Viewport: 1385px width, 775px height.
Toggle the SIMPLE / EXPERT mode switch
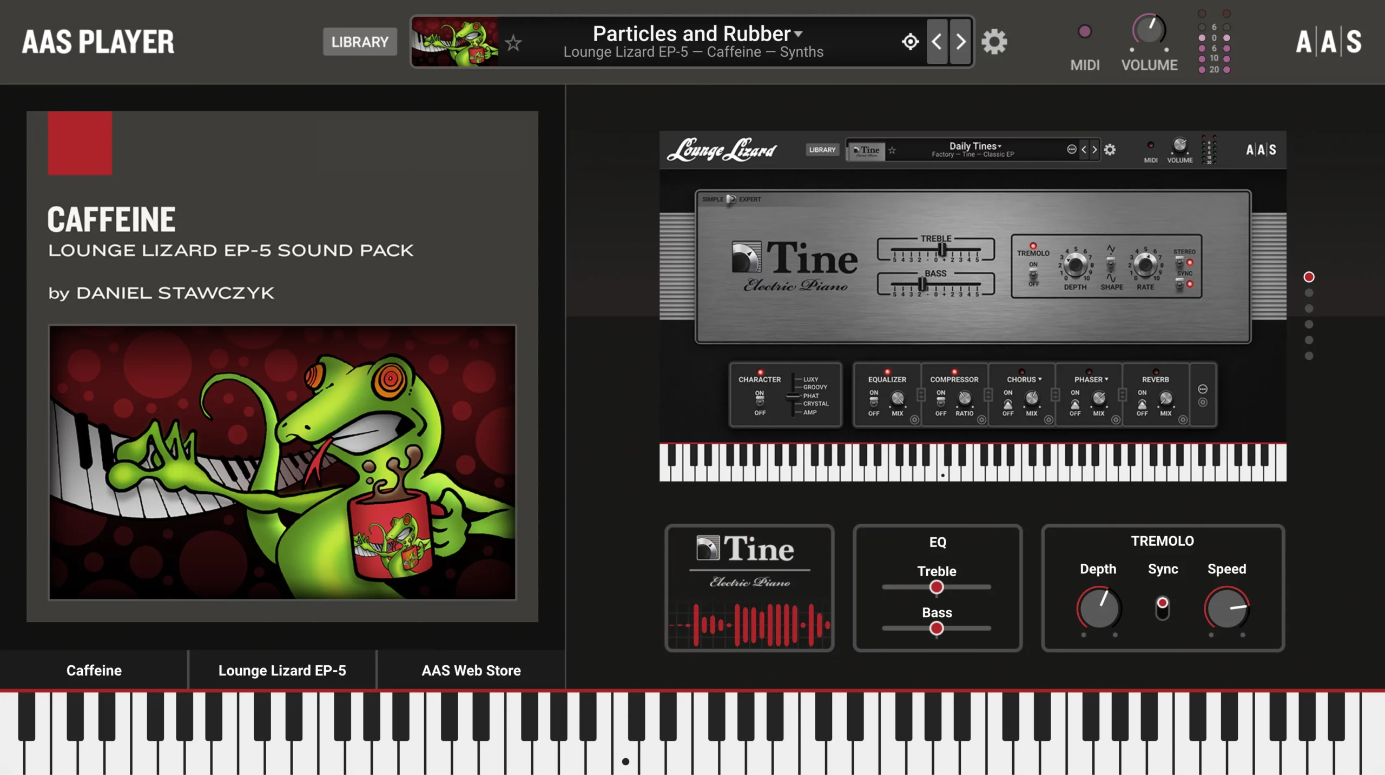pos(731,199)
